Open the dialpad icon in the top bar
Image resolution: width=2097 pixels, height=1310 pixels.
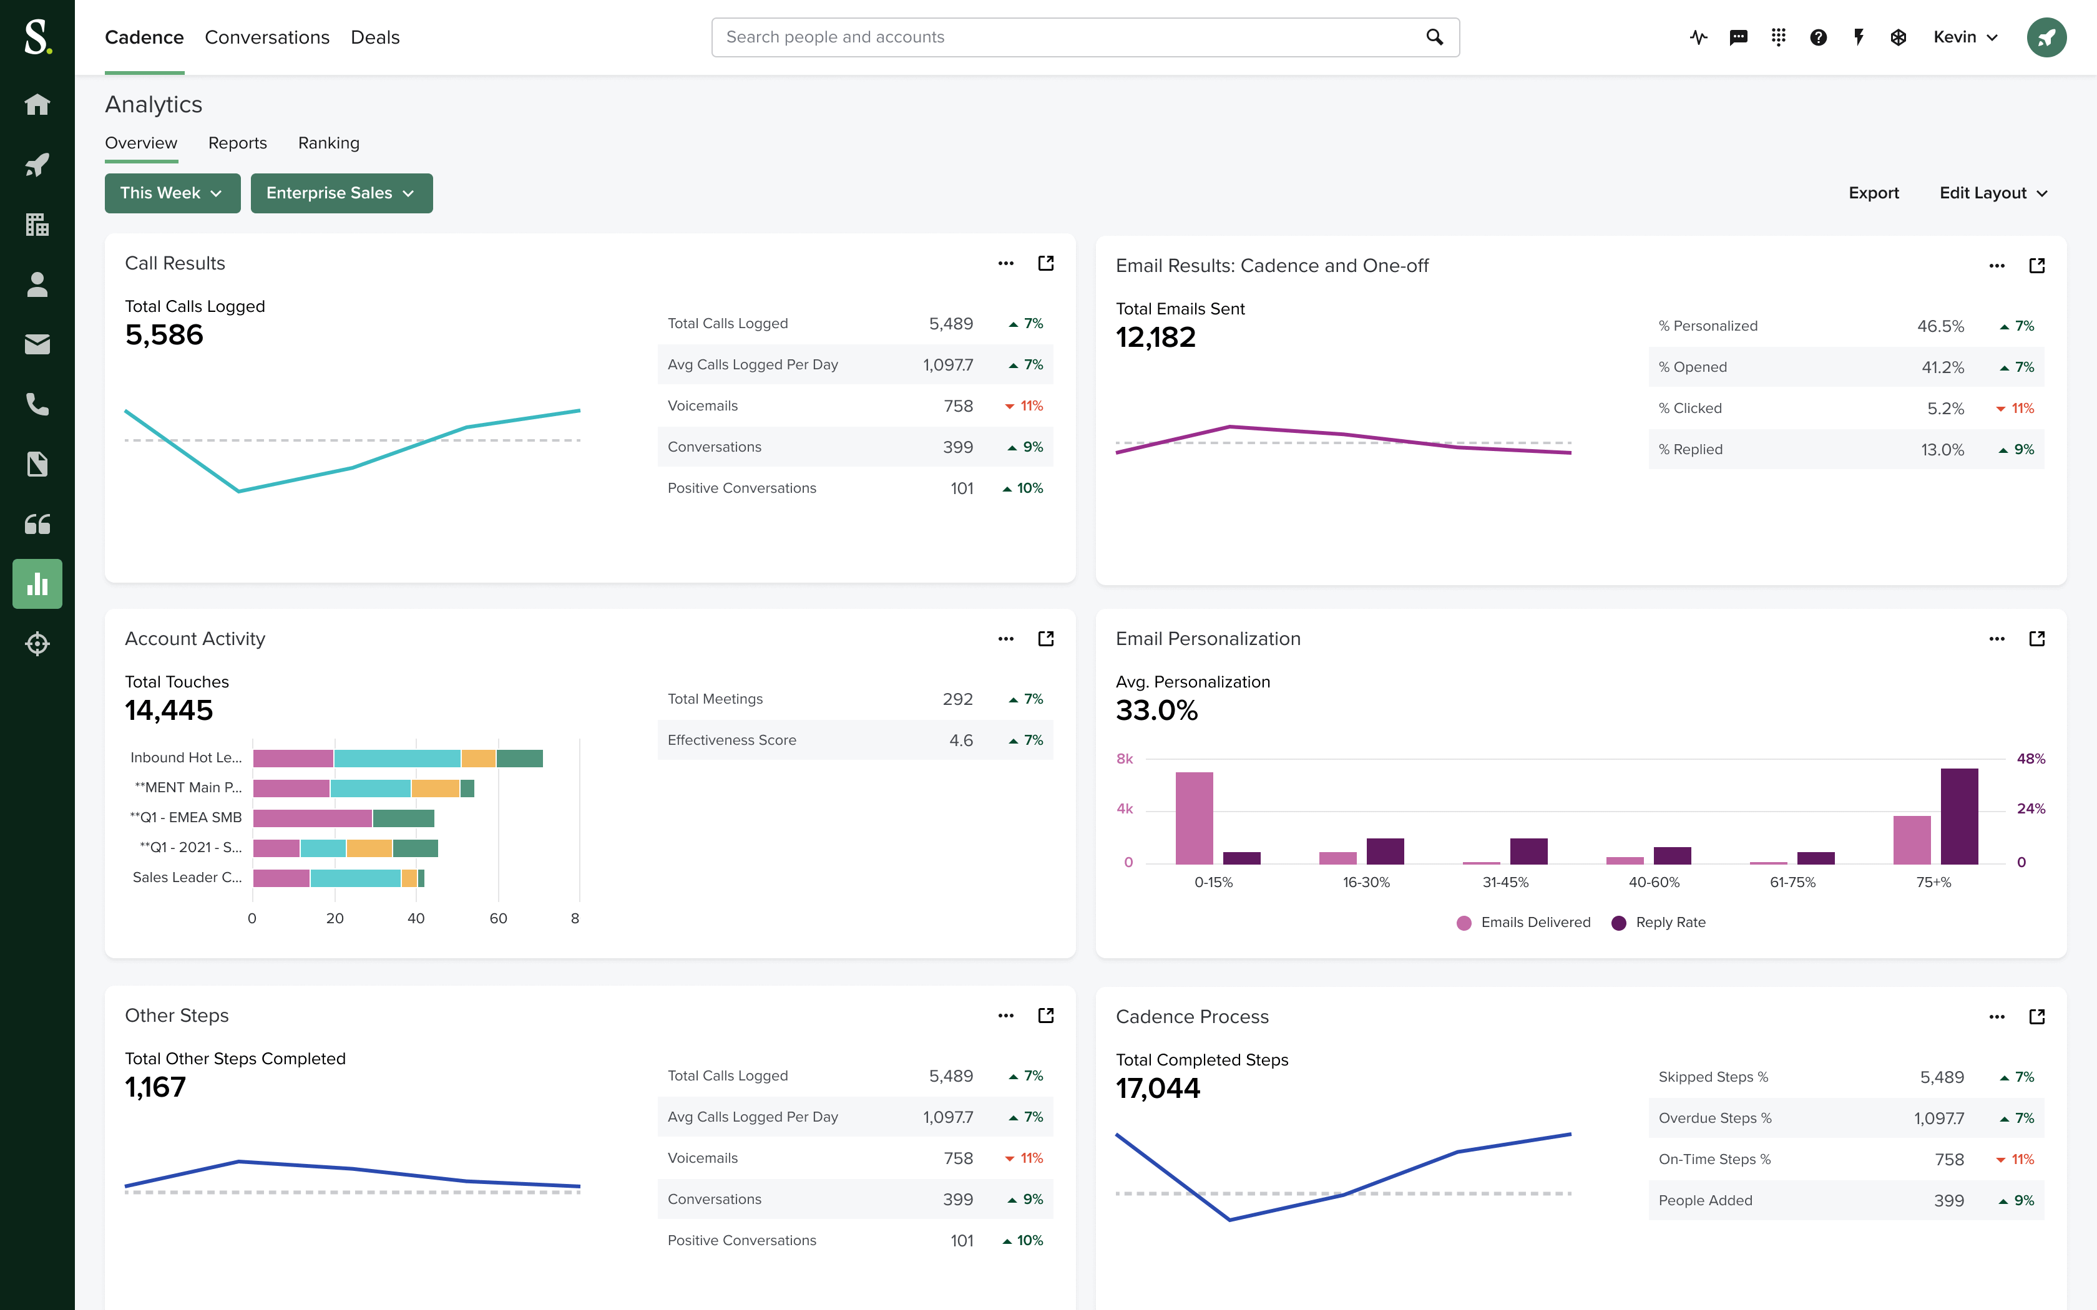1778,37
